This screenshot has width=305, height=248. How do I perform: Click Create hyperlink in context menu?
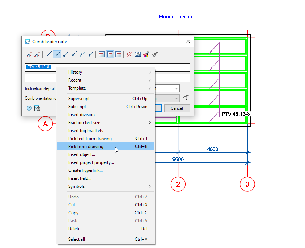coord(85,170)
